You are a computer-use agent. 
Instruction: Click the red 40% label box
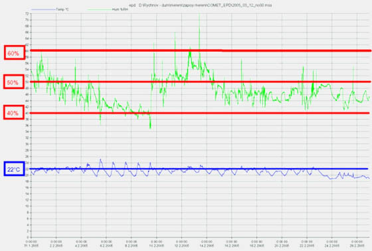14,112
